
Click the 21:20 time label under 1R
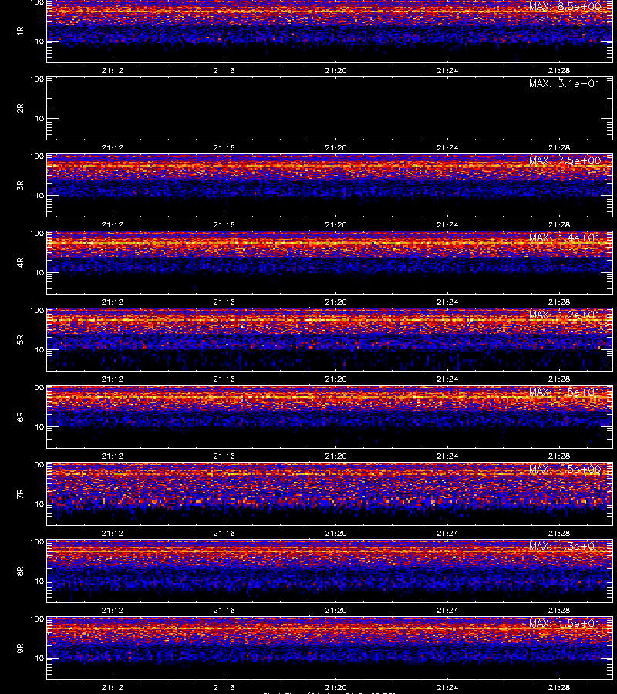(336, 70)
